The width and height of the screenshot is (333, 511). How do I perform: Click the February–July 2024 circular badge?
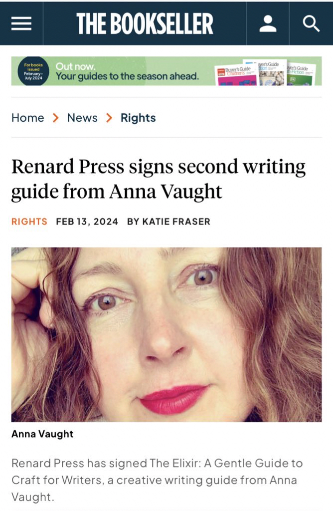[x=33, y=71]
